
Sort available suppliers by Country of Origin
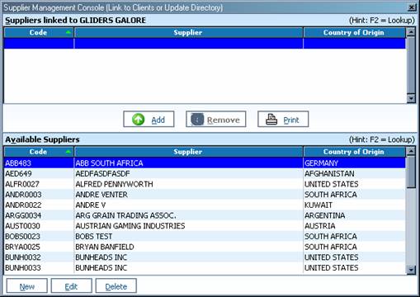coord(354,152)
